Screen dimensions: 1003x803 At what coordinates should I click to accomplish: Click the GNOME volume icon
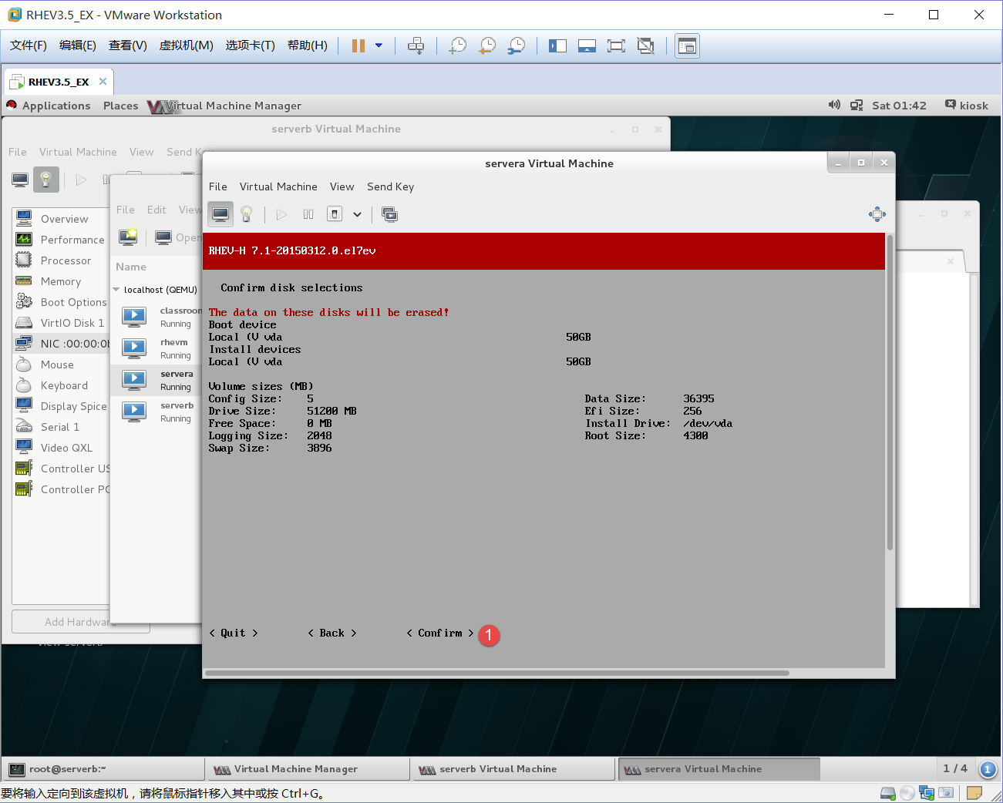834,105
